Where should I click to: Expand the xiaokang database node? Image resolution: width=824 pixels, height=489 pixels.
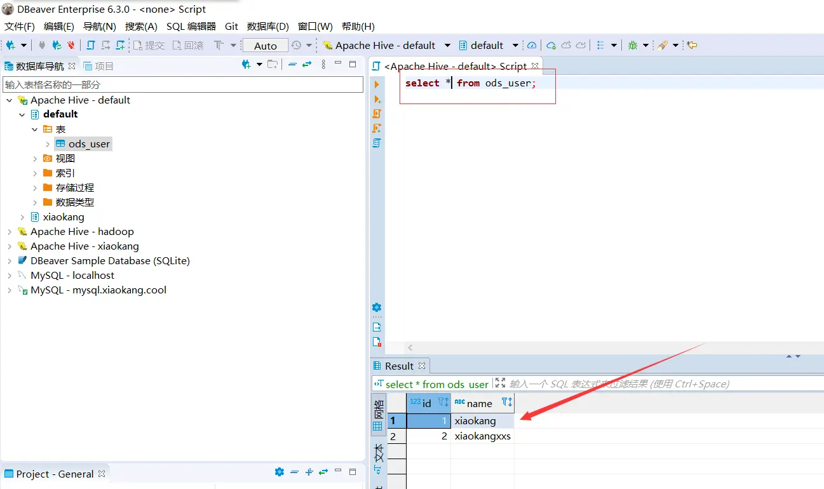click(22, 217)
